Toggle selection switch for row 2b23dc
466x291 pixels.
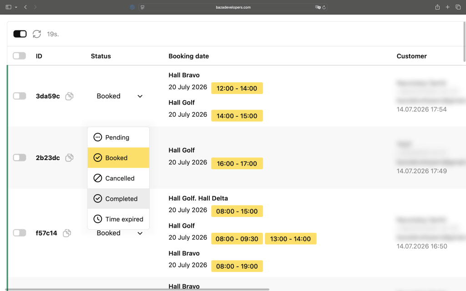19,157
